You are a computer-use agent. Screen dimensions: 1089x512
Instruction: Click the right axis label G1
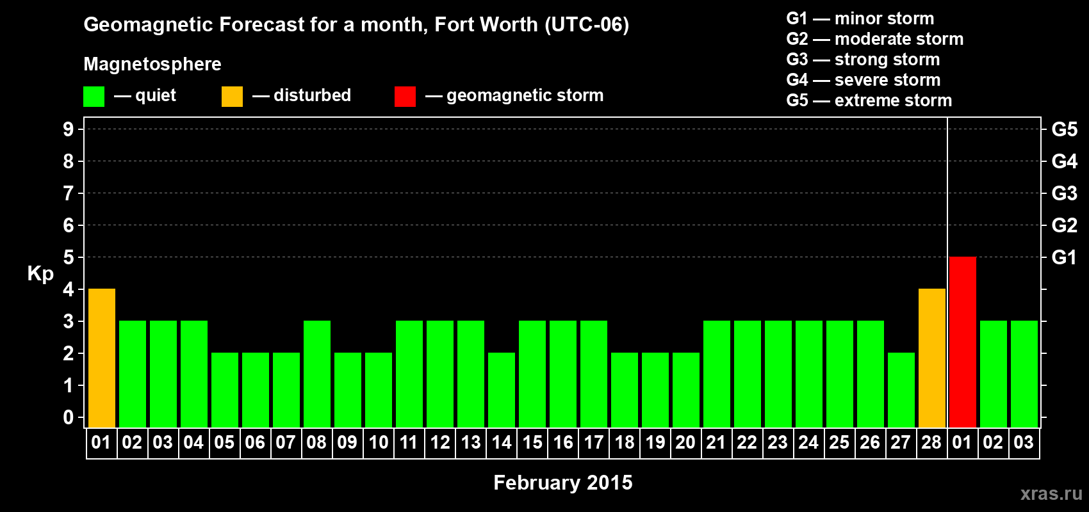[x=1064, y=257]
